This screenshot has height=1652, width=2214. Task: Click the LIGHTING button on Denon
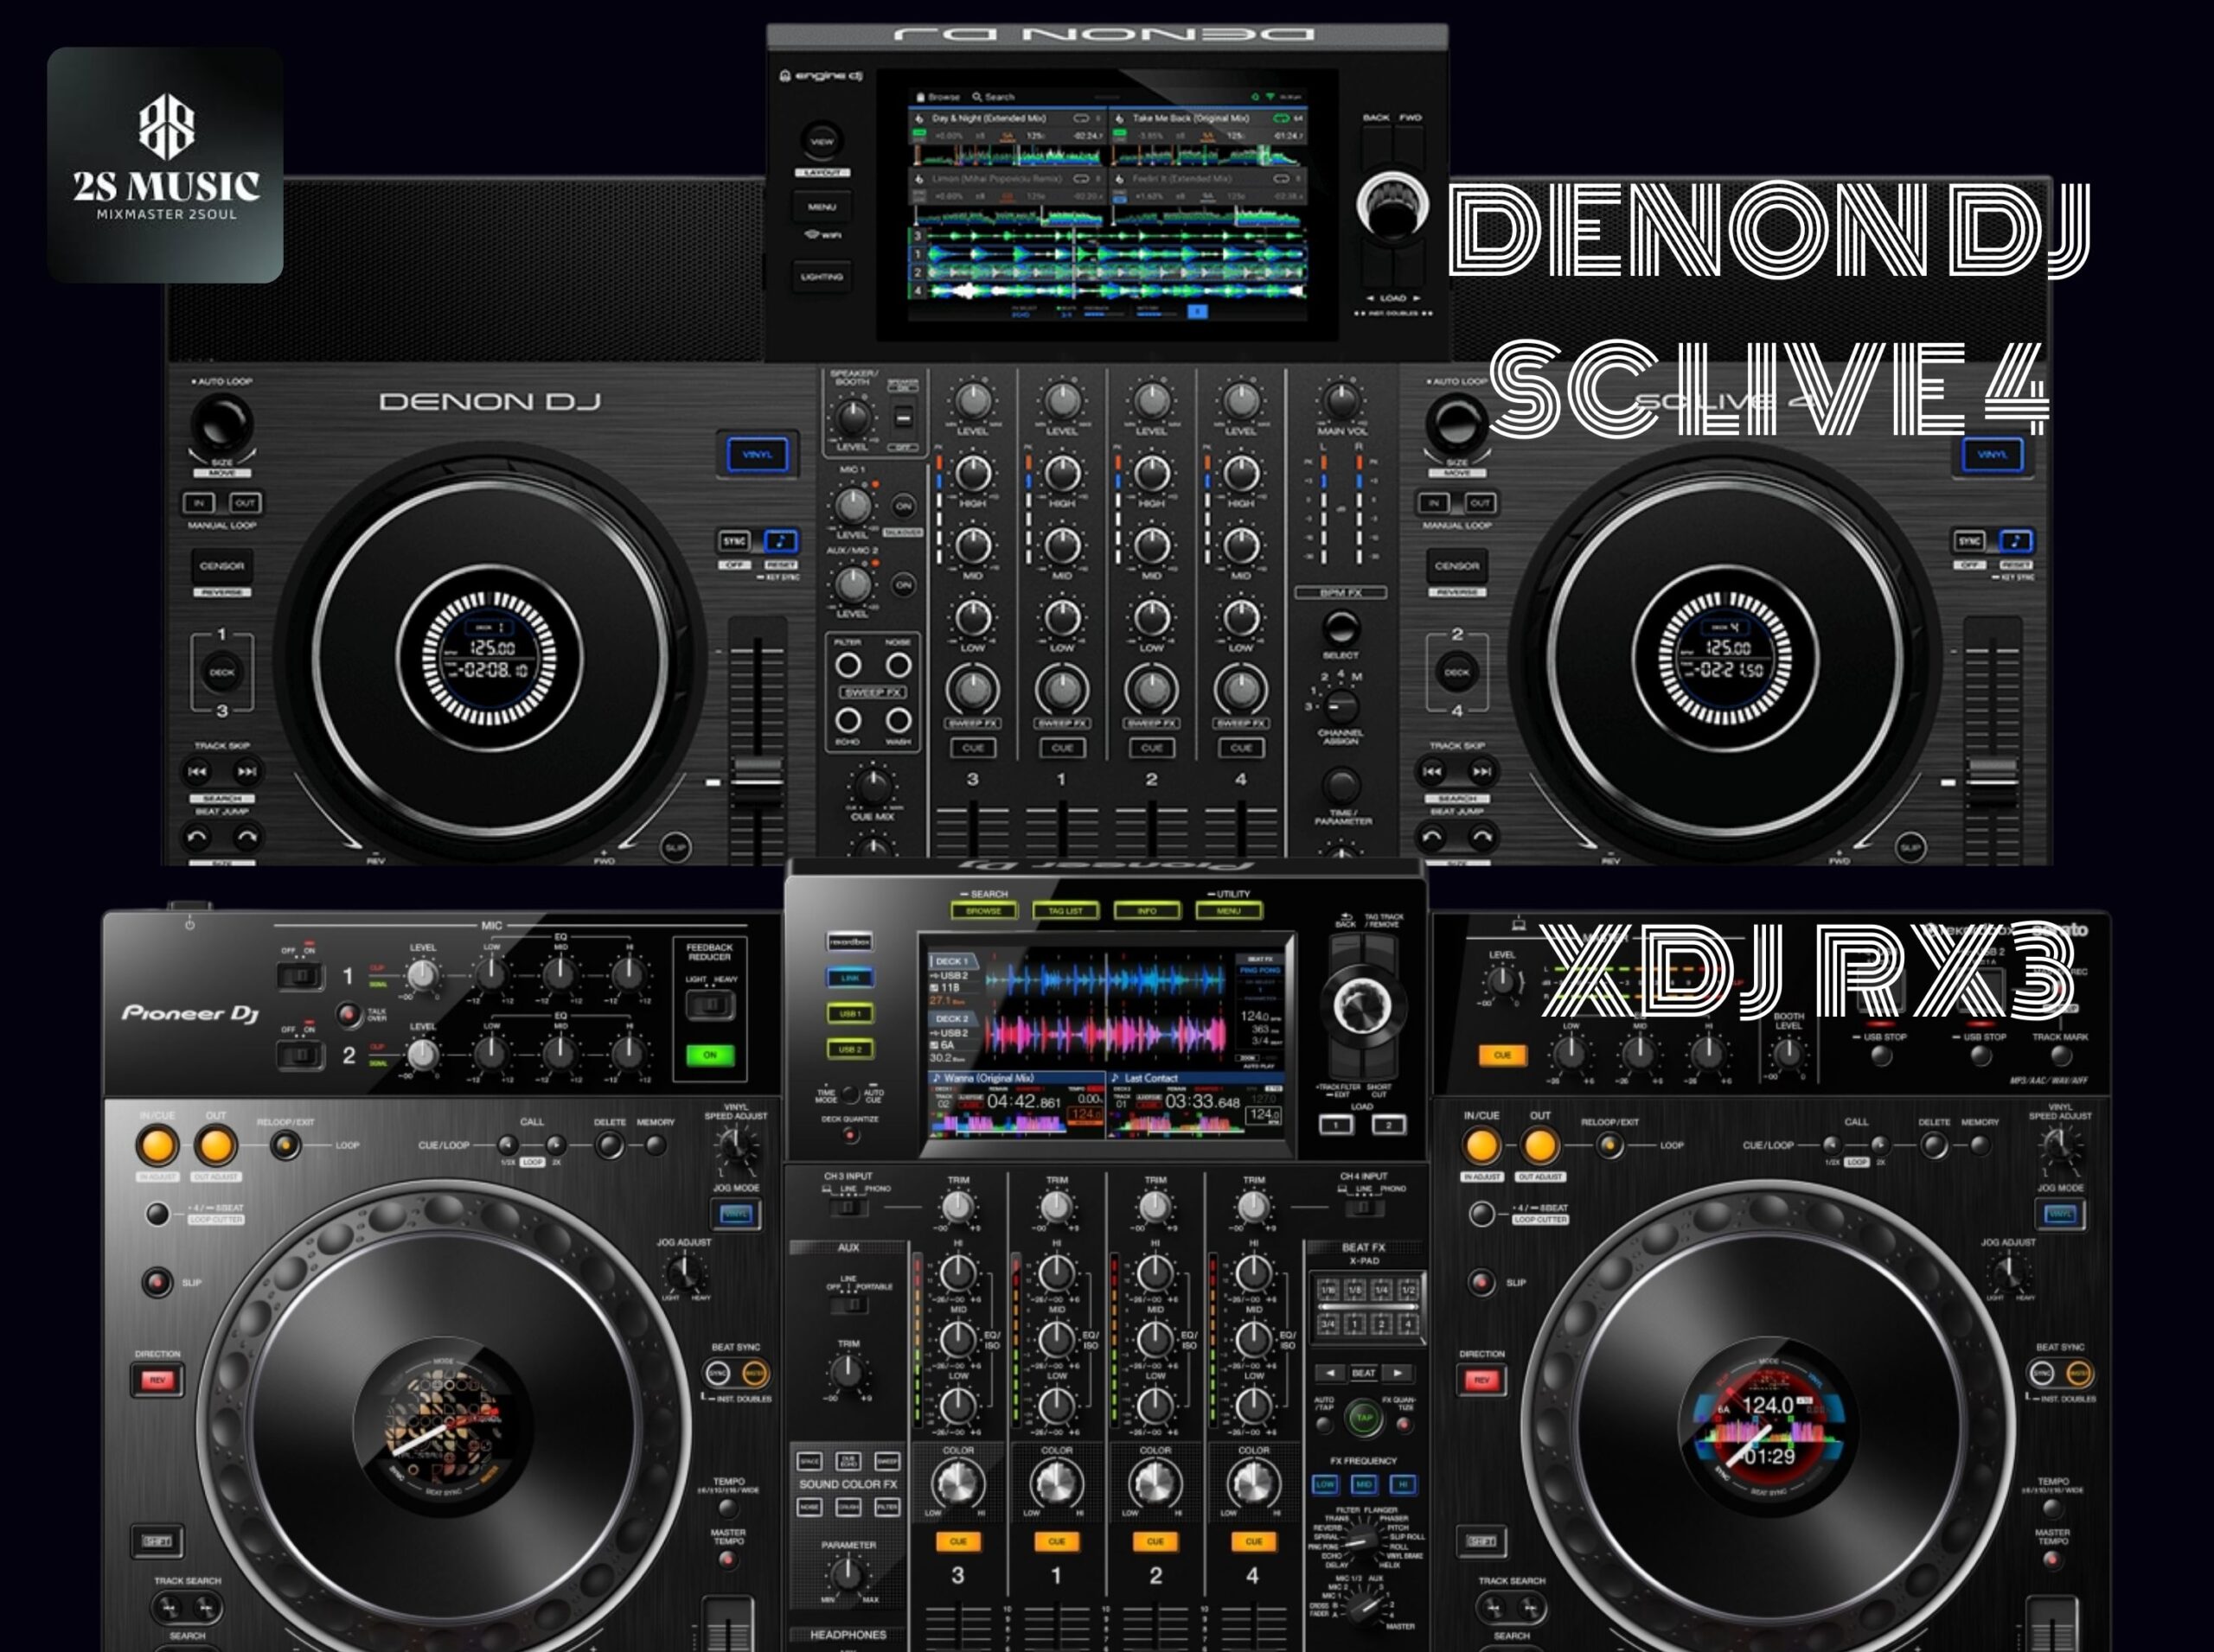[x=822, y=276]
